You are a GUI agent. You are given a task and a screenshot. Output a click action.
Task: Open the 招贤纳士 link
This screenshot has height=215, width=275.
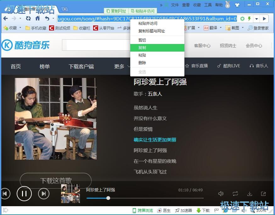[x=228, y=46]
